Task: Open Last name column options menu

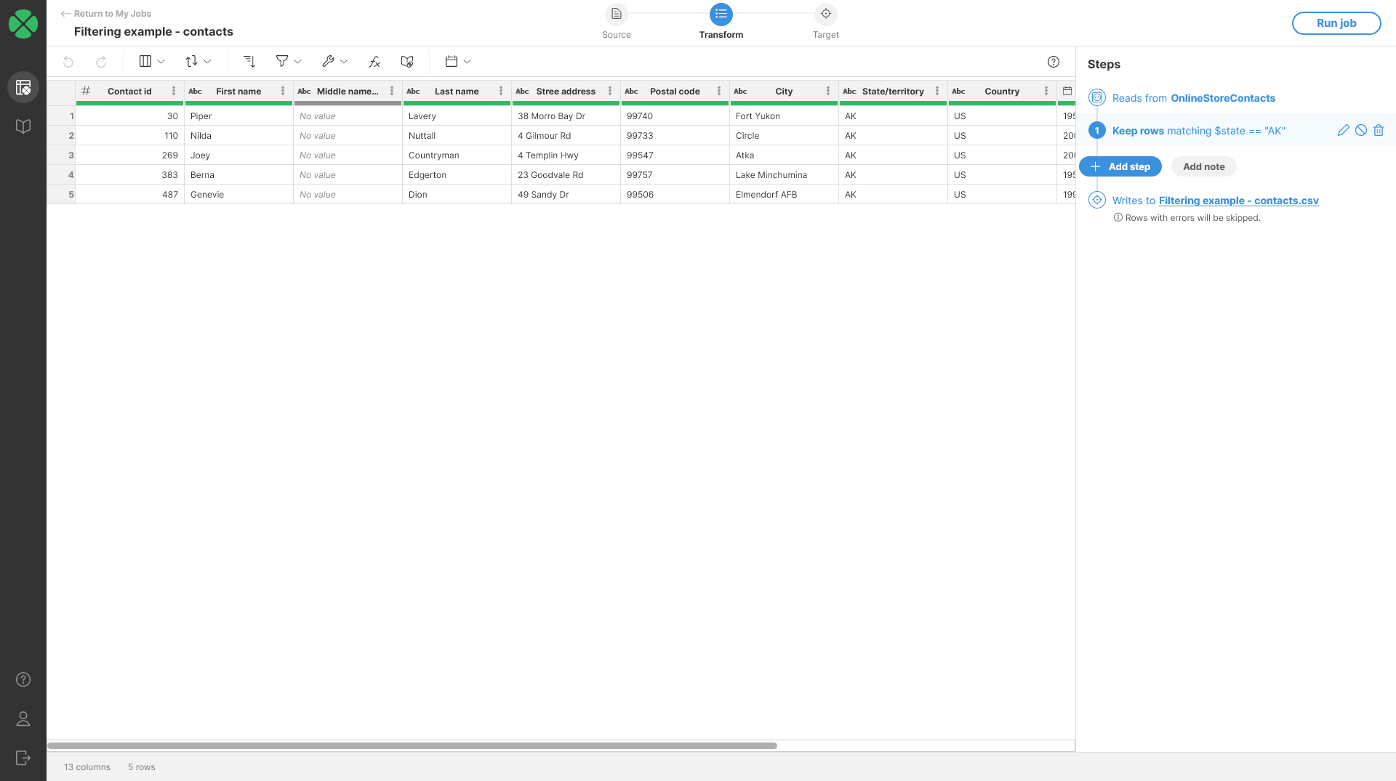Action: [x=501, y=91]
